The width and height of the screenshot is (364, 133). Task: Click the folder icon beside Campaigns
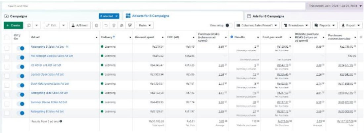click(x=6, y=16)
